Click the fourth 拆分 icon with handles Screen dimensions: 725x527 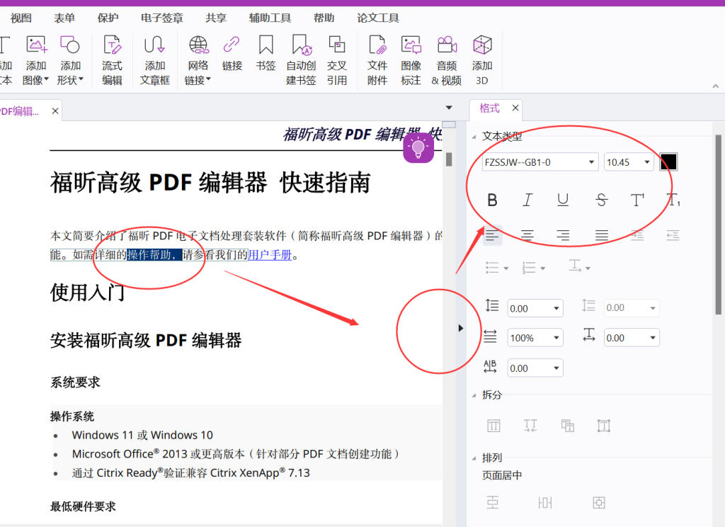coord(604,425)
